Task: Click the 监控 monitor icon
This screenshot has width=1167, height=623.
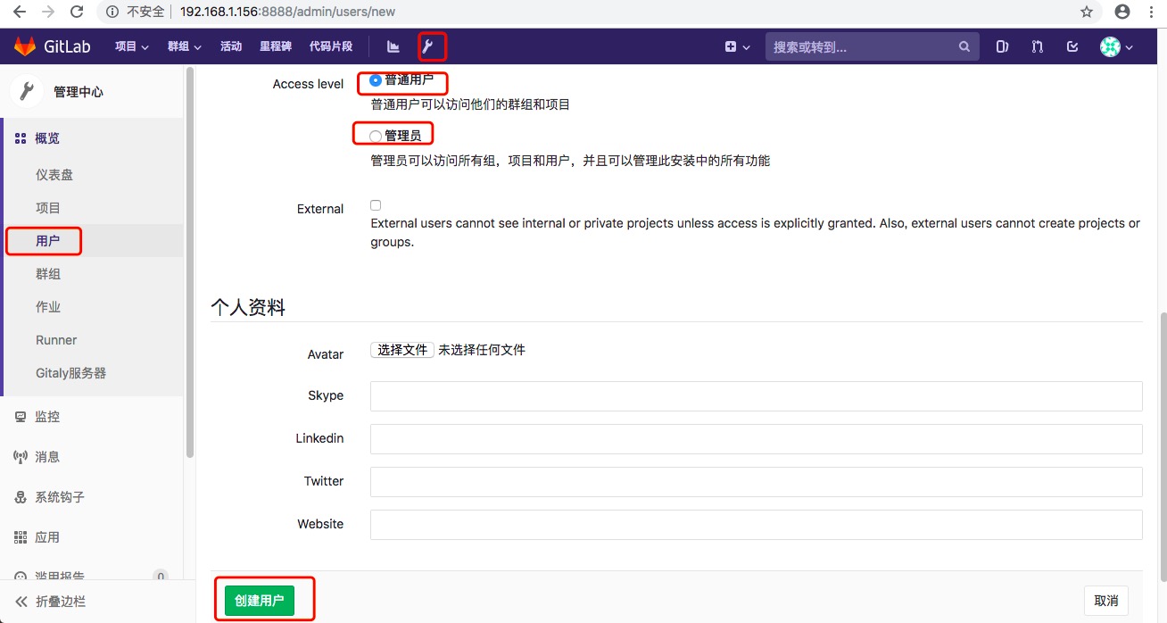Action: (x=21, y=417)
